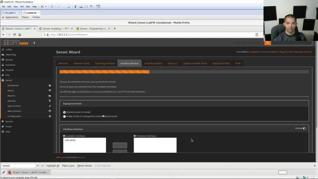This screenshot has width=318, height=179.
Task: Click Firefox back arrow button
Action: pos(3,35)
